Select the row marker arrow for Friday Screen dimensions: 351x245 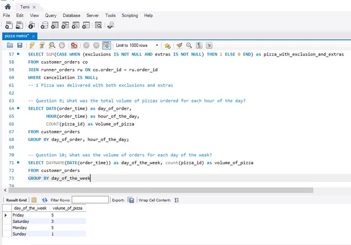pyautogui.click(x=6, y=215)
